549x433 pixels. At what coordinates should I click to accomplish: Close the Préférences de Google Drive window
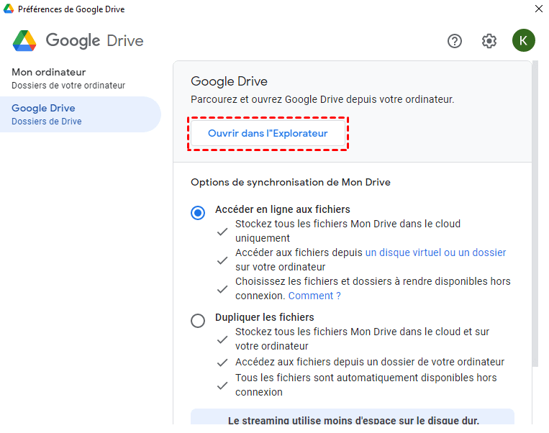point(537,9)
